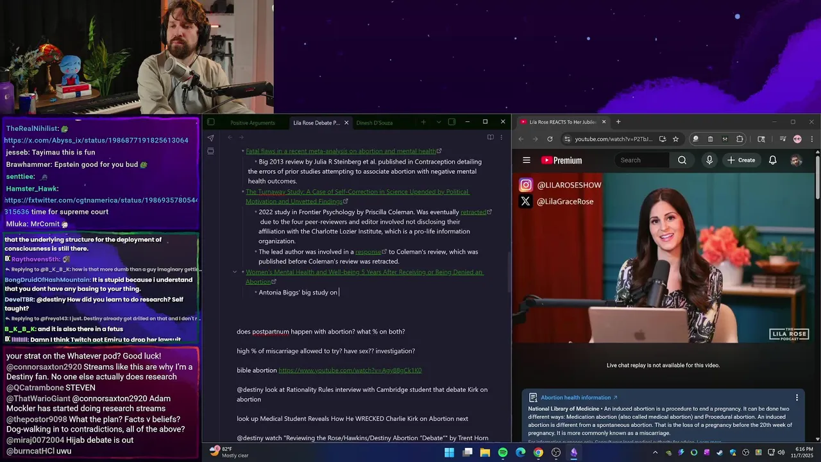Open Chrome three-dot menu
The image size is (821, 462).
[x=811, y=139]
